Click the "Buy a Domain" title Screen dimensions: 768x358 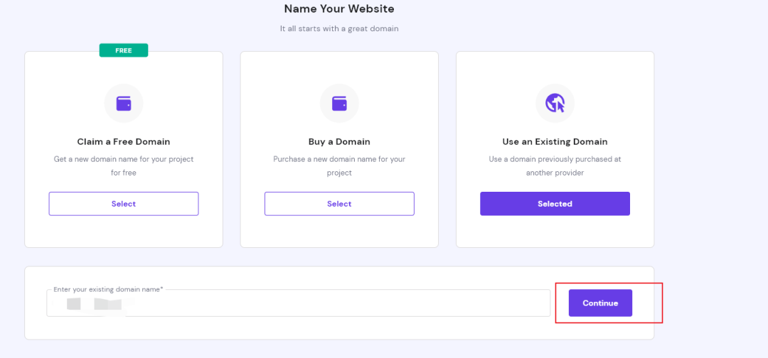point(339,141)
